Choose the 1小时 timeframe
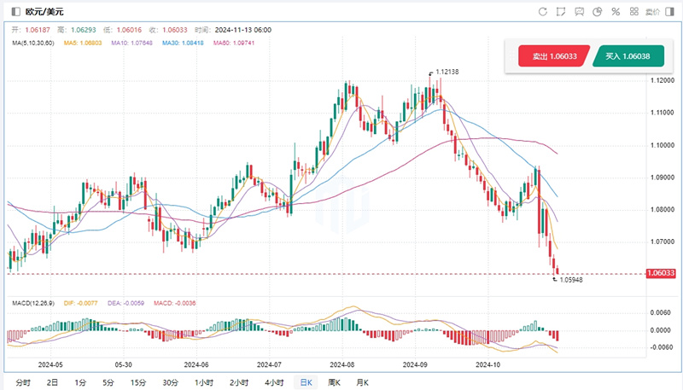 click(203, 381)
